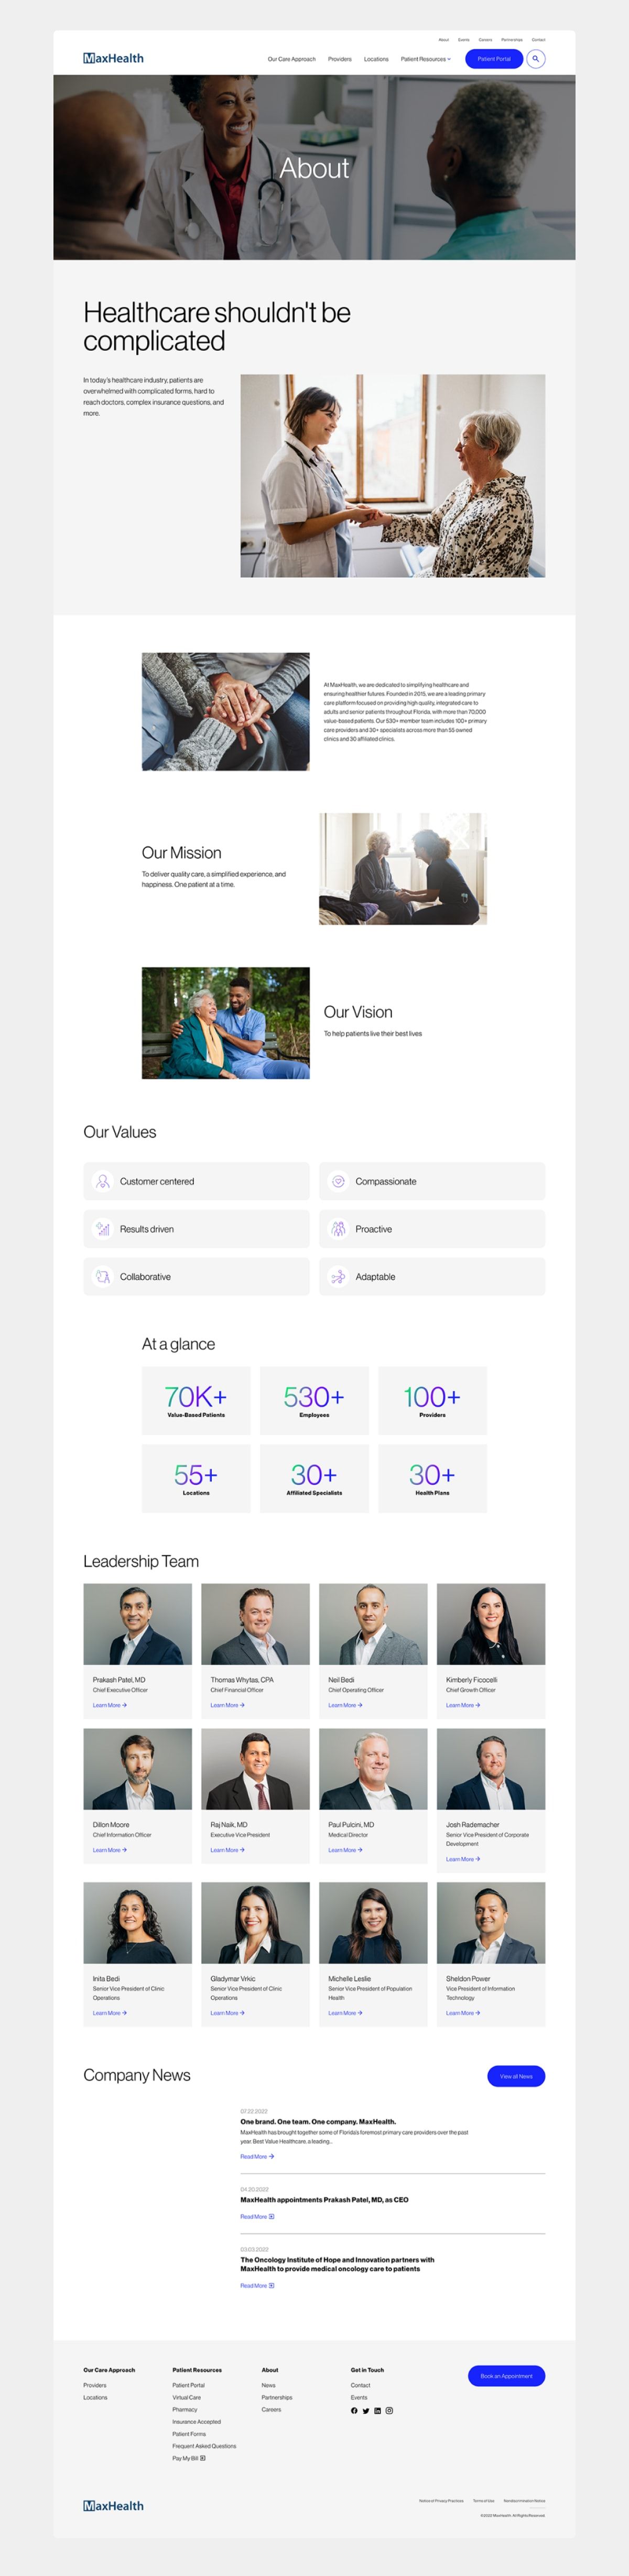Open the search icon in header
The height and width of the screenshot is (2576, 629).
click(x=536, y=59)
